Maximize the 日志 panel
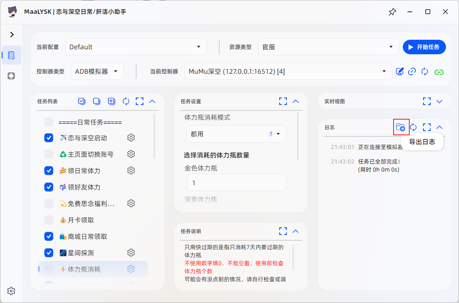Screen dimensions: 459x303 pos(427,127)
